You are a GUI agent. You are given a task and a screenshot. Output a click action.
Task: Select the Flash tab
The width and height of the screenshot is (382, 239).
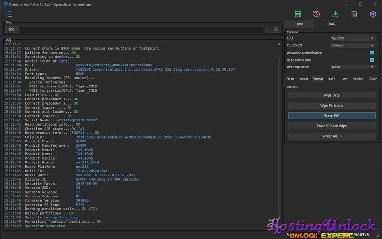point(290,79)
